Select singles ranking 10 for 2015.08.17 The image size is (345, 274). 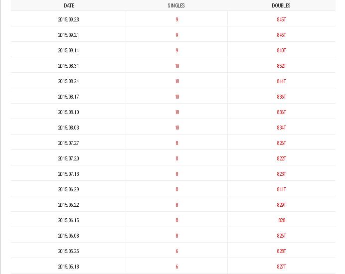[177, 97]
